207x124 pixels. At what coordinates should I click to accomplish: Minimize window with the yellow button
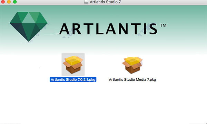click(x=9, y=2)
